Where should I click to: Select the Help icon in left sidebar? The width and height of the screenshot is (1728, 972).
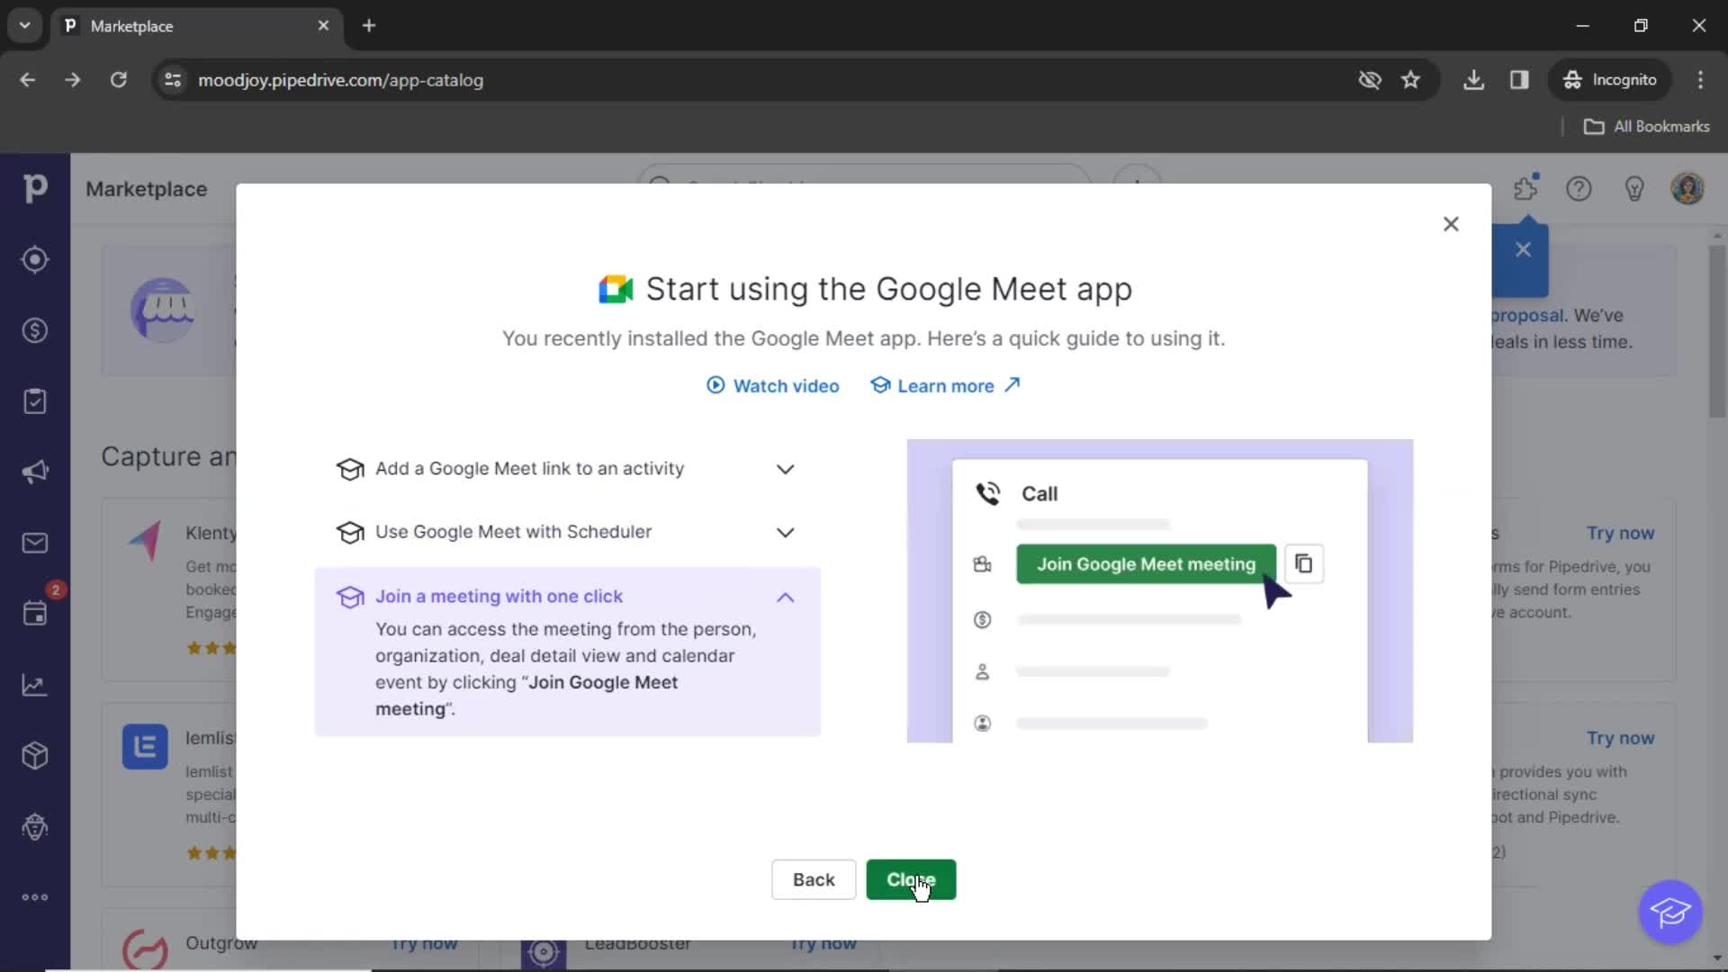point(1579,189)
